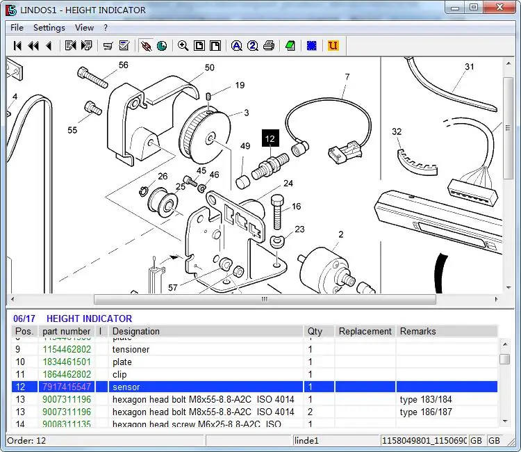Image resolution: width=521 pixels, height=452 pixels.
Task: Click the blue circled A icon
Action: (x=236, y=46)
